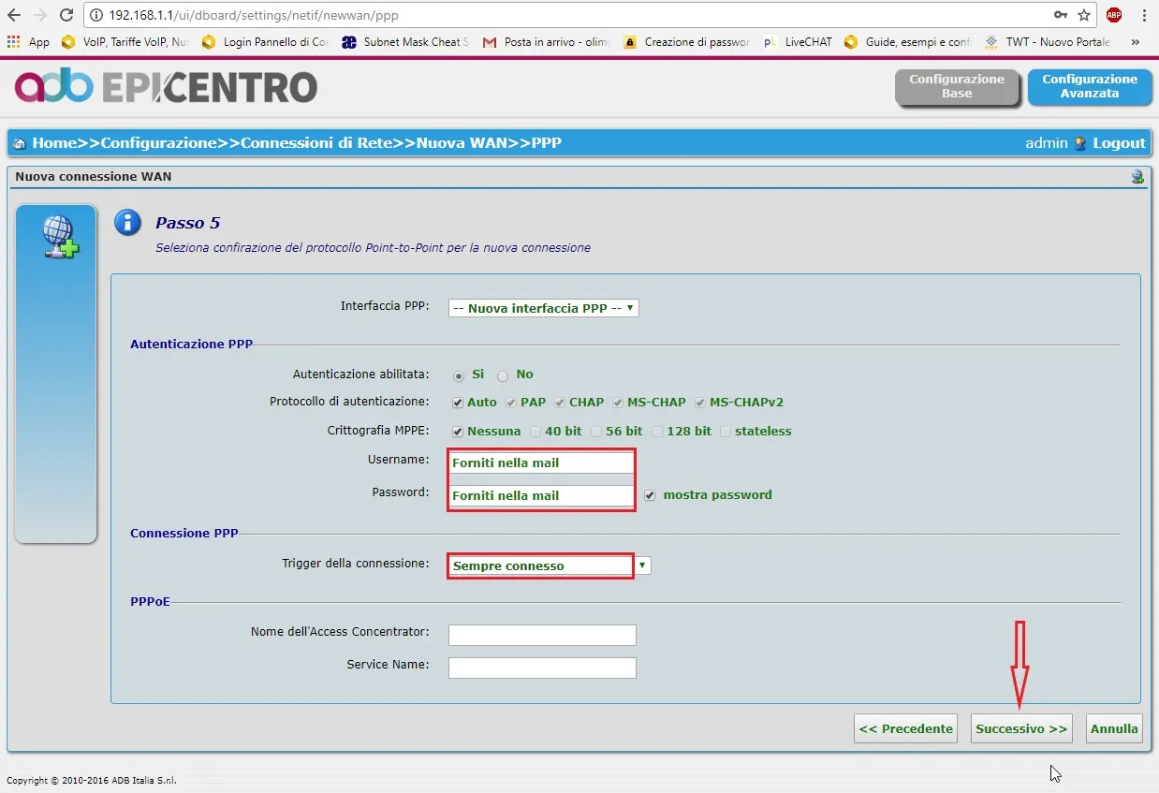Click the Home icon in breadcrumb bar
Screen dimensions: 1159x793
[20, 143]
